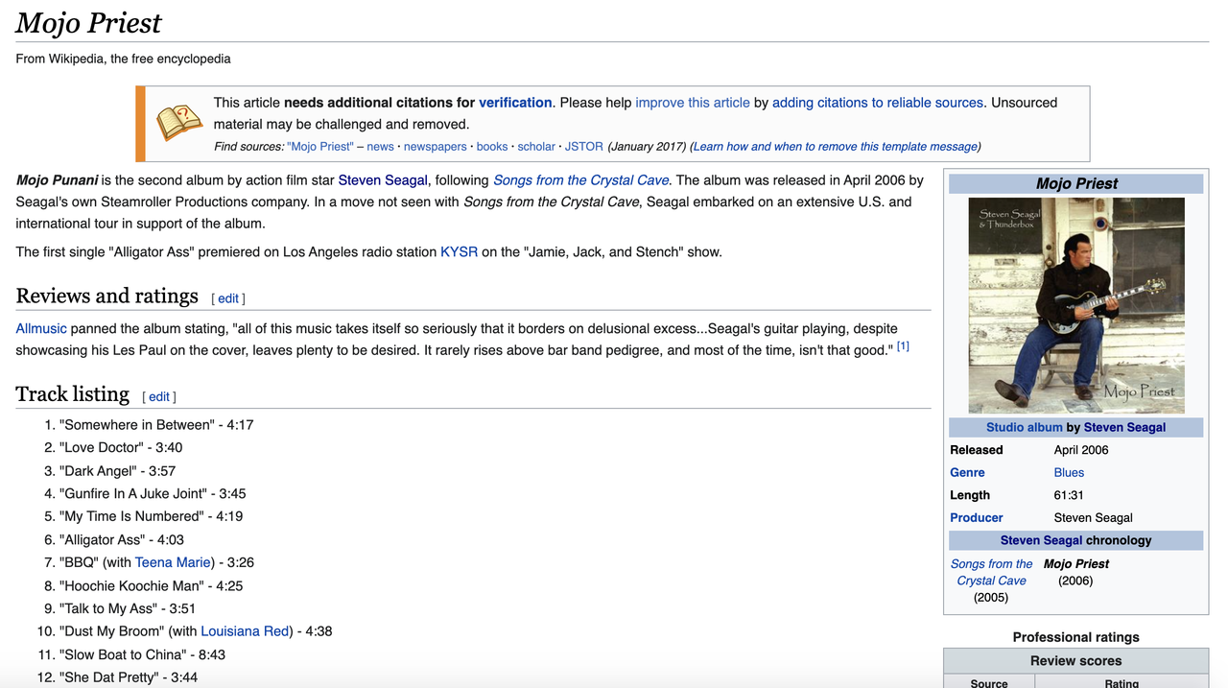Image resolution: width=1228 pixels, height=688 pixels.
Task: Select track "Alligator Ass" - 4:03
Action: (x=122, y=540)
